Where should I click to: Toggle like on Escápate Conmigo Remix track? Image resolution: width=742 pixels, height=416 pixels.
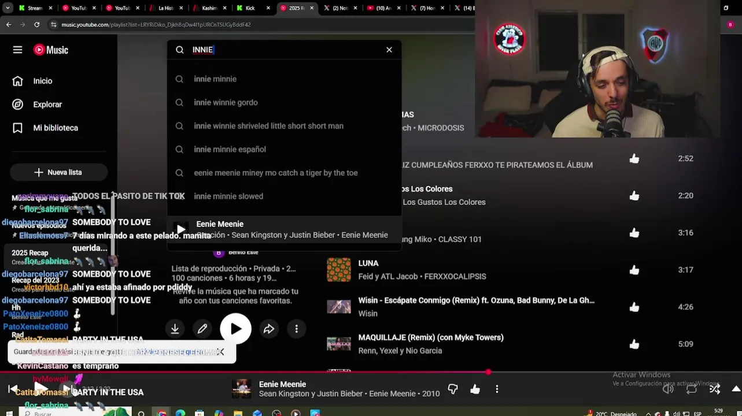pos(634,307)
